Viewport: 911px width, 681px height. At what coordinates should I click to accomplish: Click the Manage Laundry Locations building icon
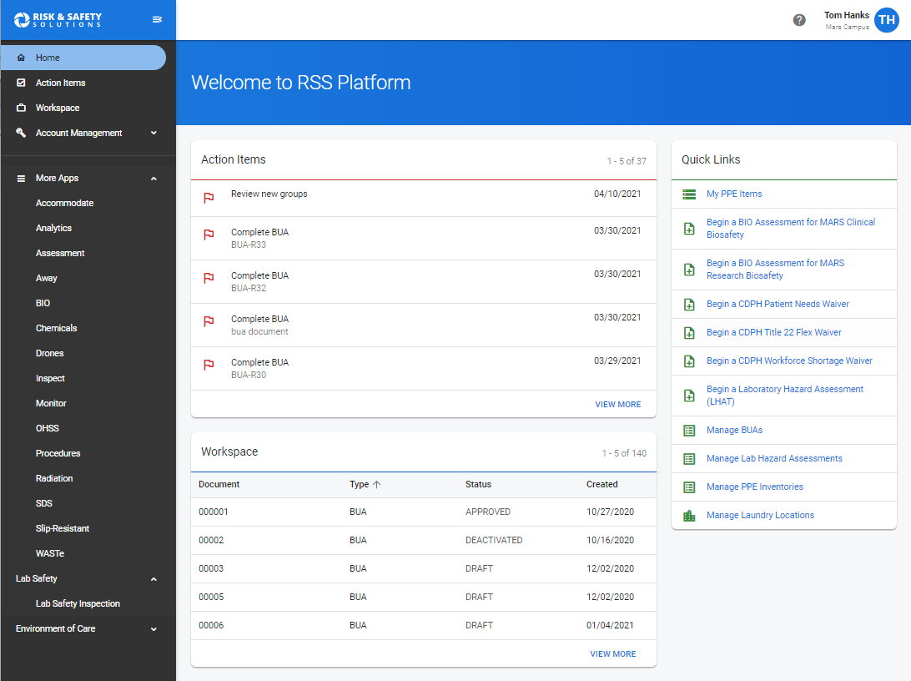pos(688,515)
